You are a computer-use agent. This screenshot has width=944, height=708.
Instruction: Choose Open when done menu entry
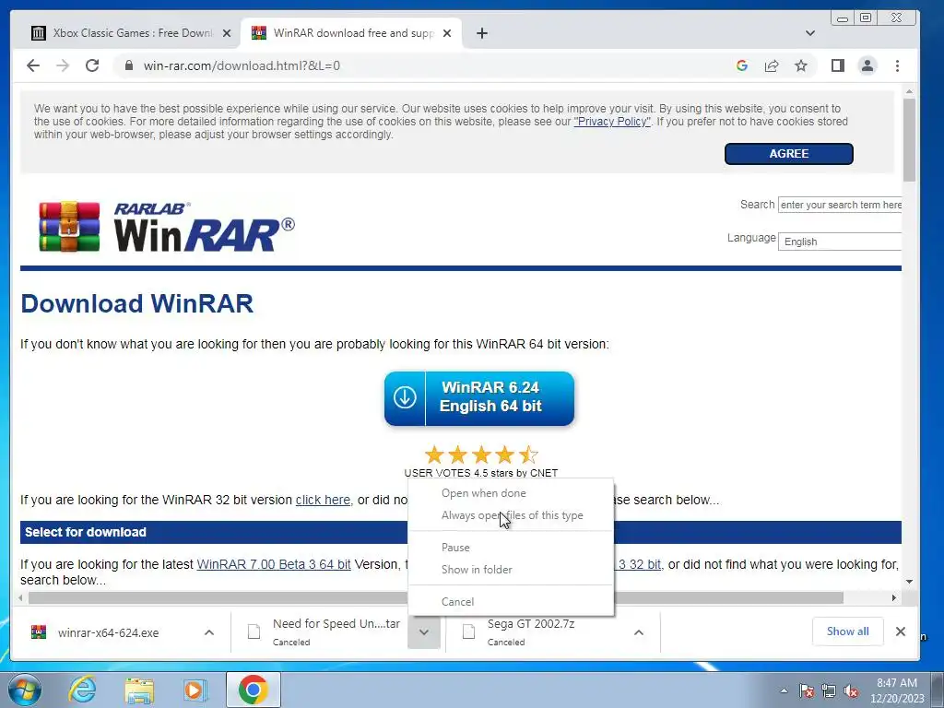[x=511, y=493]
